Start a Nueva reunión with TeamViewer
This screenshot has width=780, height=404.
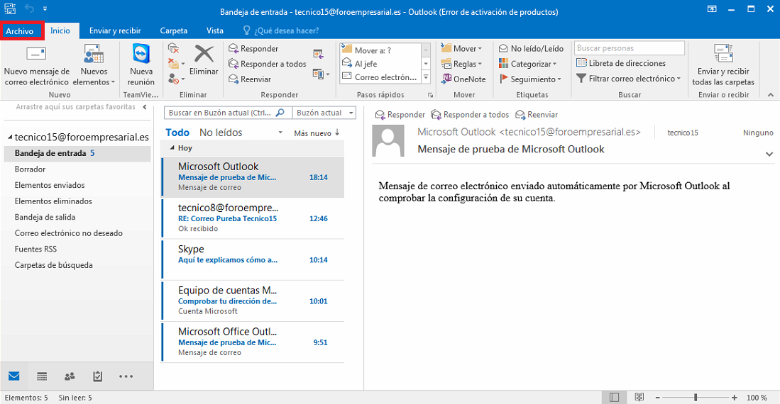141,66
